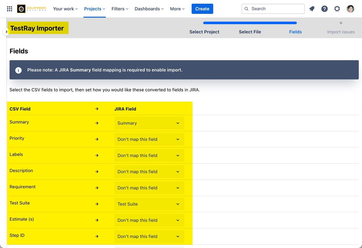362x248 pixels.
Task: Expand the collapsed sidebar arrow
Action: click(6, 32)
